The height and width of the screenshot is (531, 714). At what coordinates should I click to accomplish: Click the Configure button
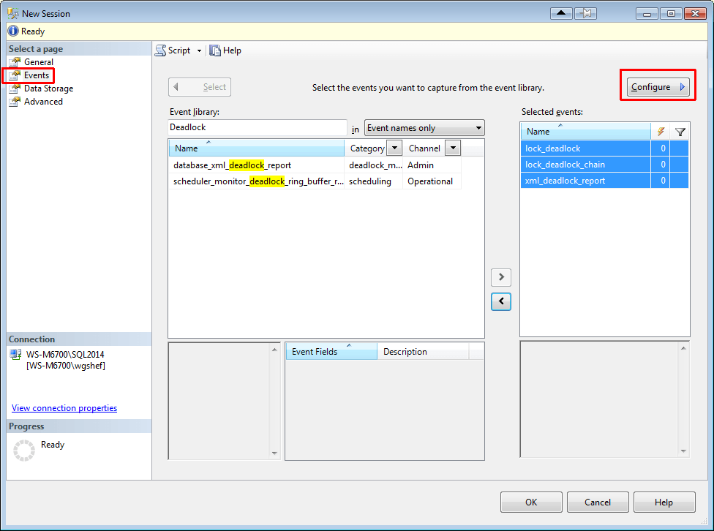coord(657,86)
